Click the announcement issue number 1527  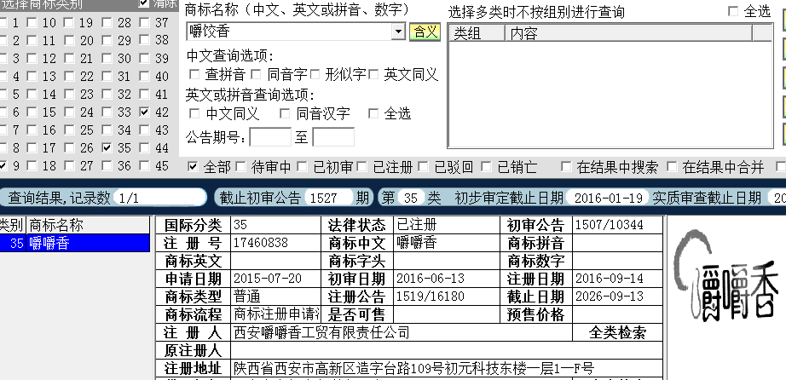328,198
